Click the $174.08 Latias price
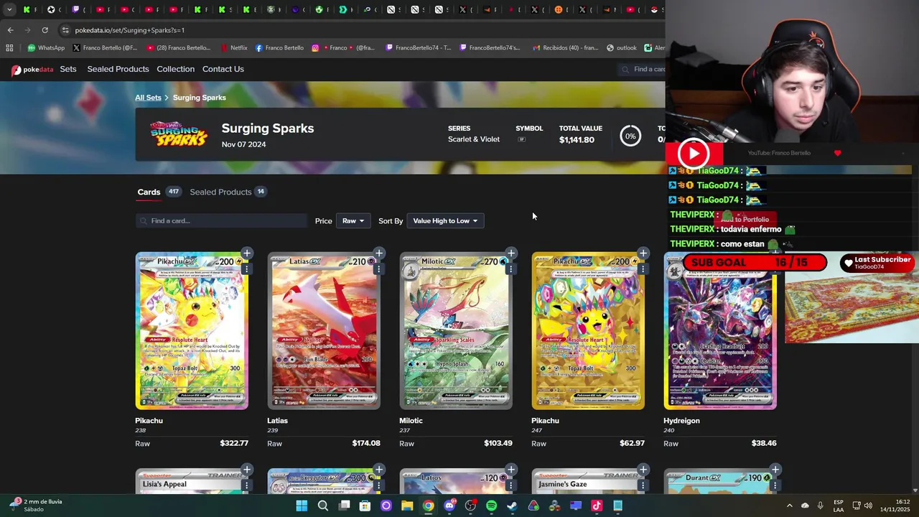Image resolution: width=919 pixels, height=517 pixels. [366, 443]
